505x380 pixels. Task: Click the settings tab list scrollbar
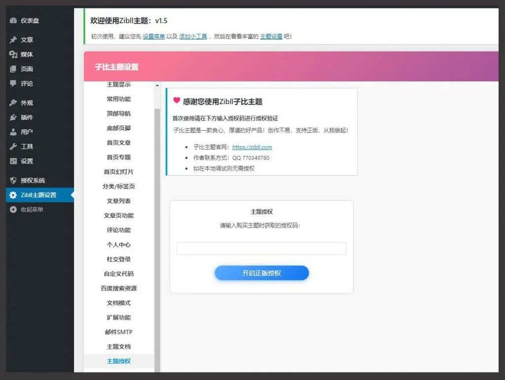point(157,240)
